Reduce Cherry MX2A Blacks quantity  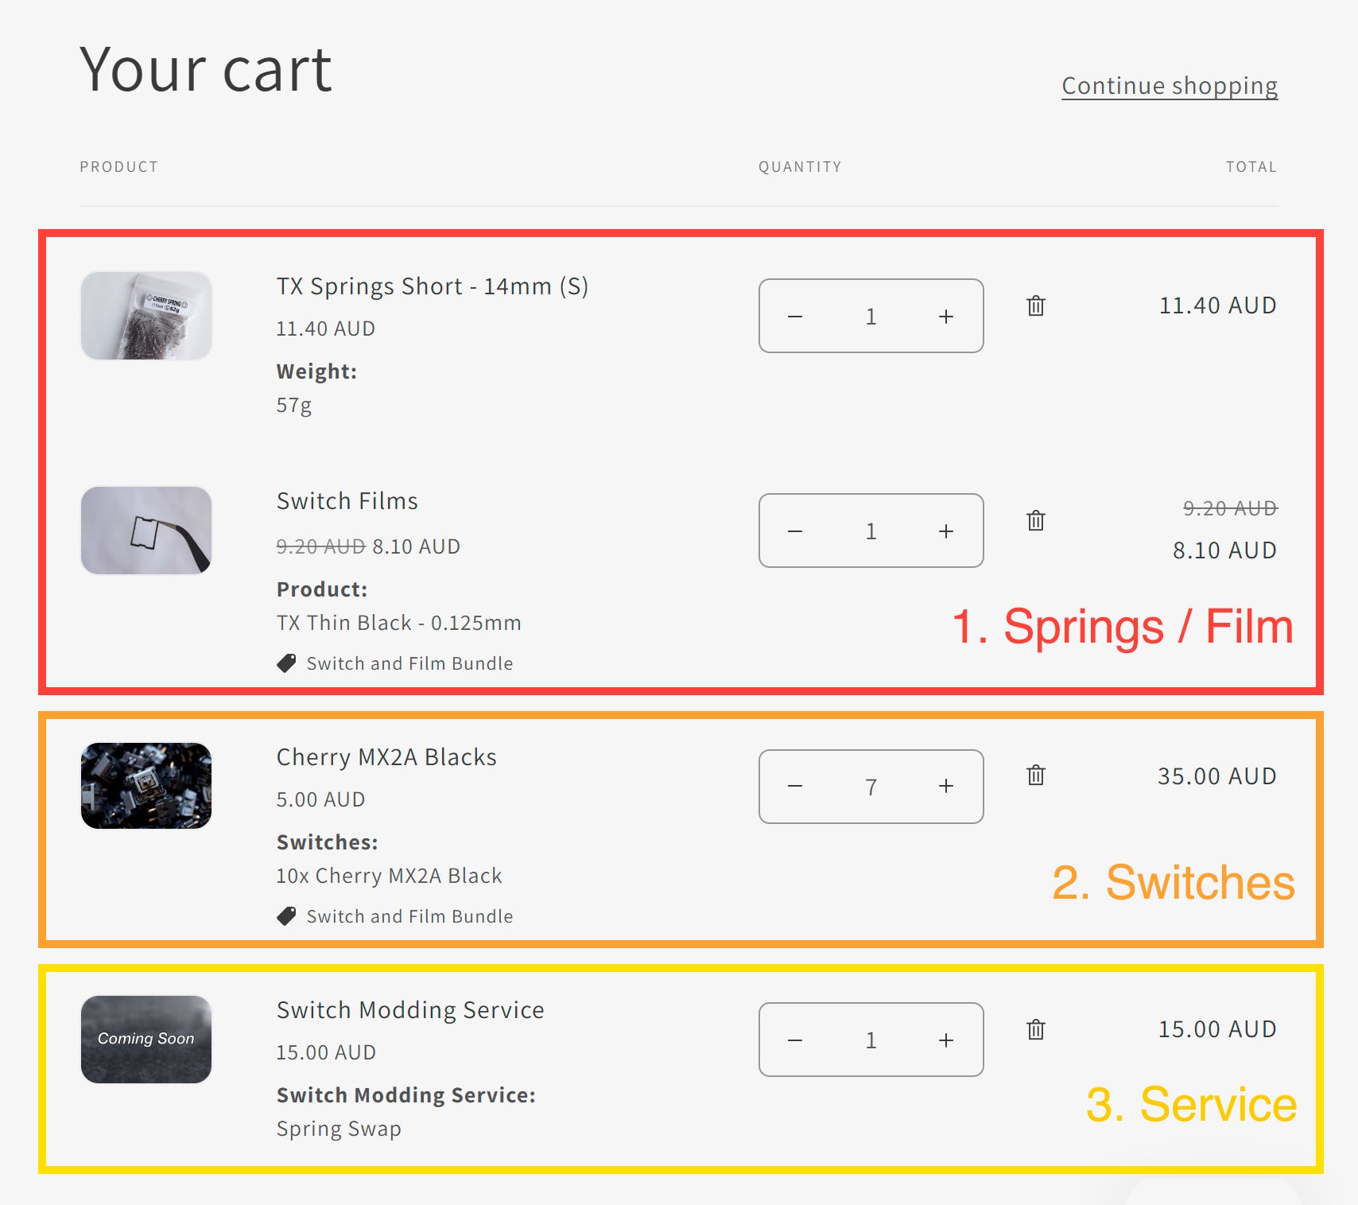[x=795, y=787]
